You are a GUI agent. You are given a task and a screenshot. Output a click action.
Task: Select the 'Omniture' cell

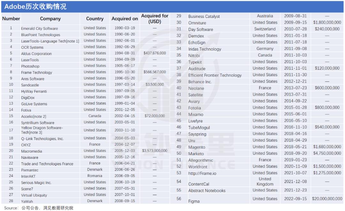point(197,23)
